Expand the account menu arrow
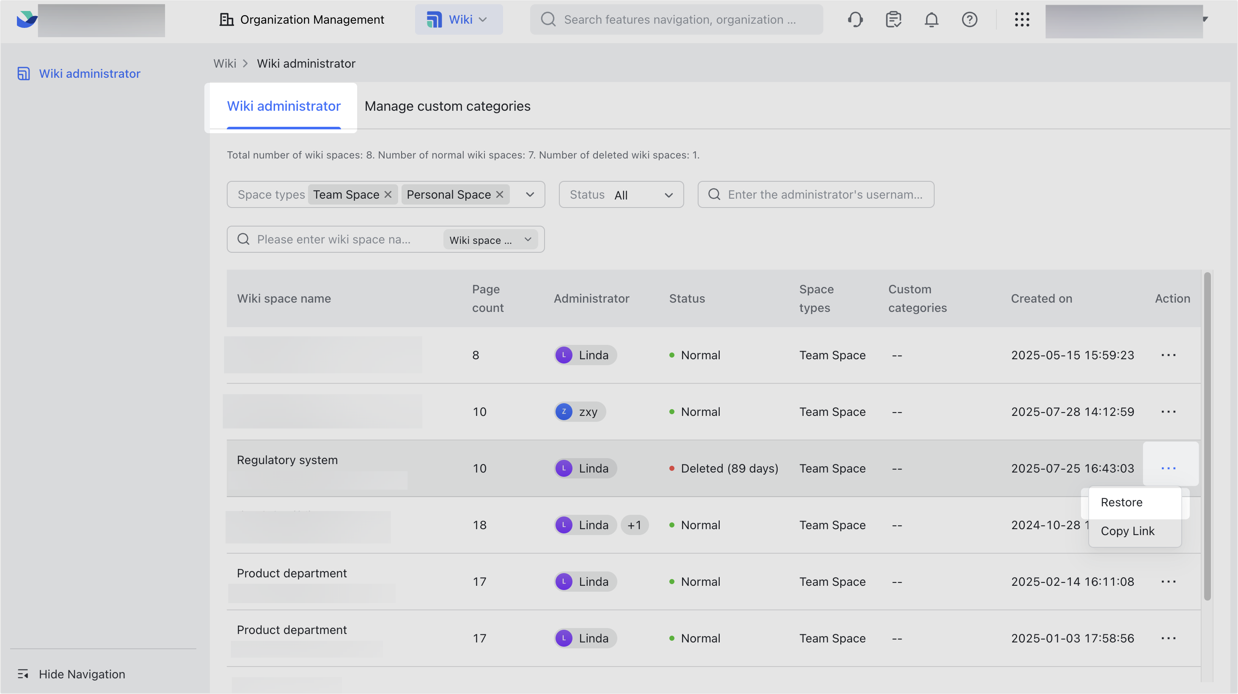 click(x=1205, y=19)
